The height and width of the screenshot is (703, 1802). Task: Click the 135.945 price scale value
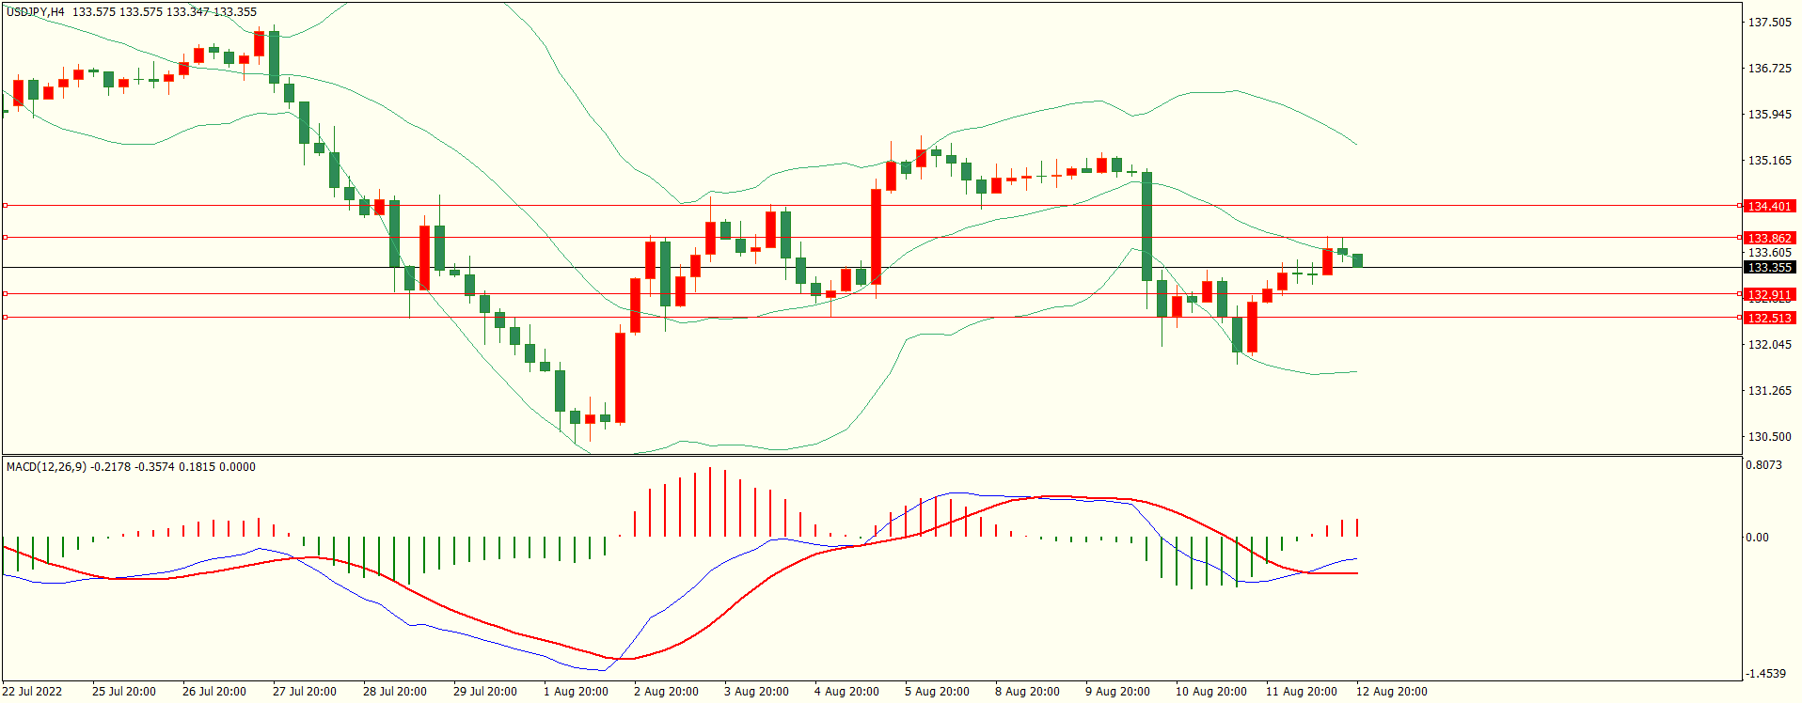(1769, 114)
